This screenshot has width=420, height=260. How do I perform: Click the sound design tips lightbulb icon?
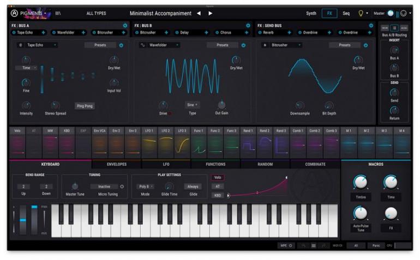point(361,13)
